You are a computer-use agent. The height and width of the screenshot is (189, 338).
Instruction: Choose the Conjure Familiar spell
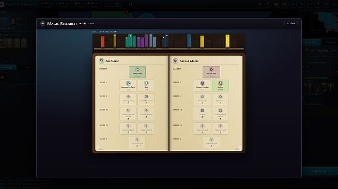(x=202, y=86)
